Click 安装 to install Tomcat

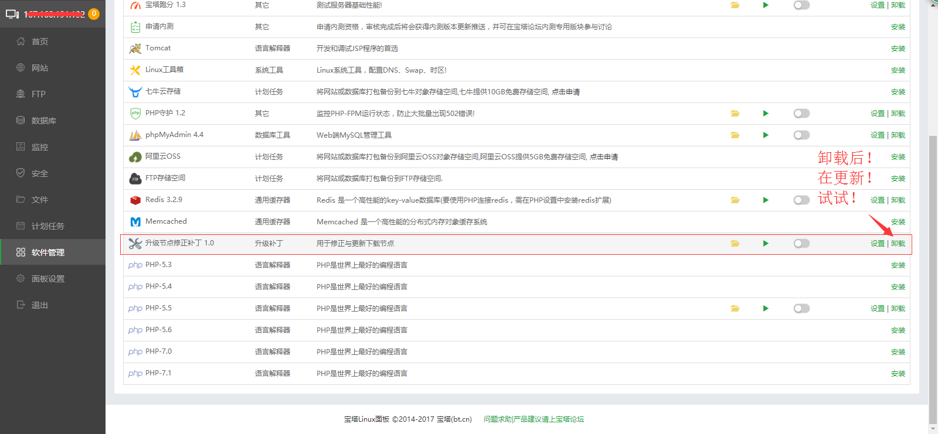(898, 49)
